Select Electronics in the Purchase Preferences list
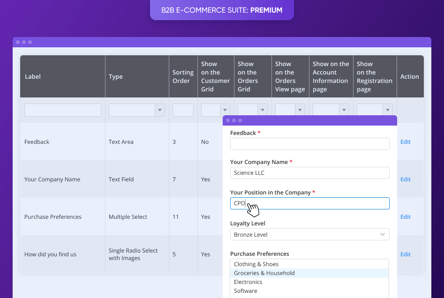444x298 pixels. click(x=309, y=282)
